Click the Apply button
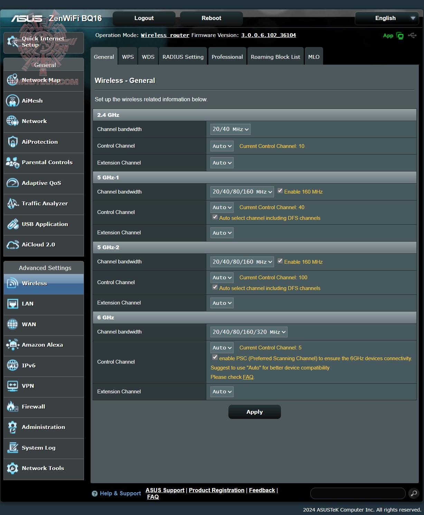Screen dimensions: 424x515 click(255, 412)
